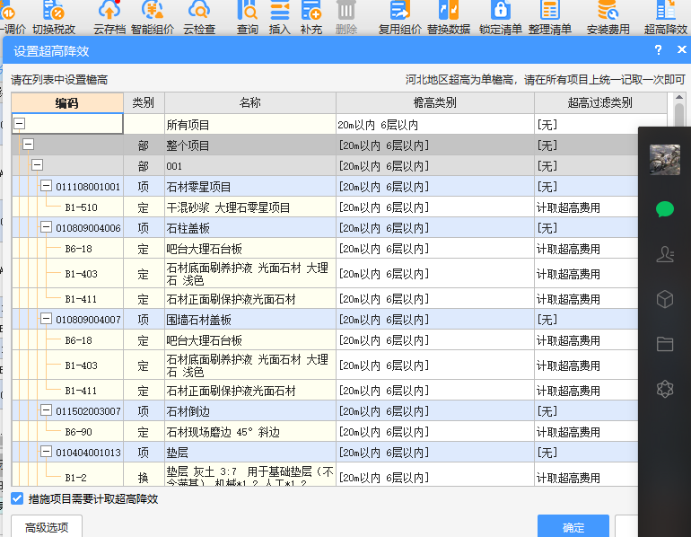The height and width of the screenshot is (537, 691).
Task: Click the 整个项目 name cell
Action: 250,145
